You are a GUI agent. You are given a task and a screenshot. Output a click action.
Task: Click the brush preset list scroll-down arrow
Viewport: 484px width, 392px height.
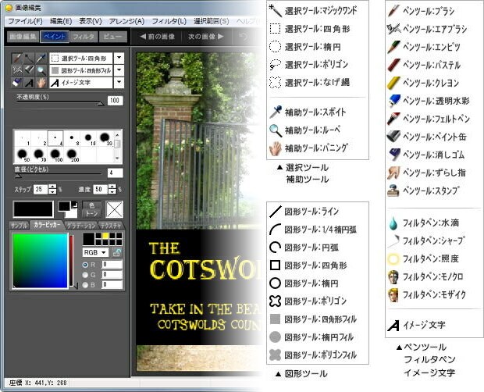tap(117, 159)
